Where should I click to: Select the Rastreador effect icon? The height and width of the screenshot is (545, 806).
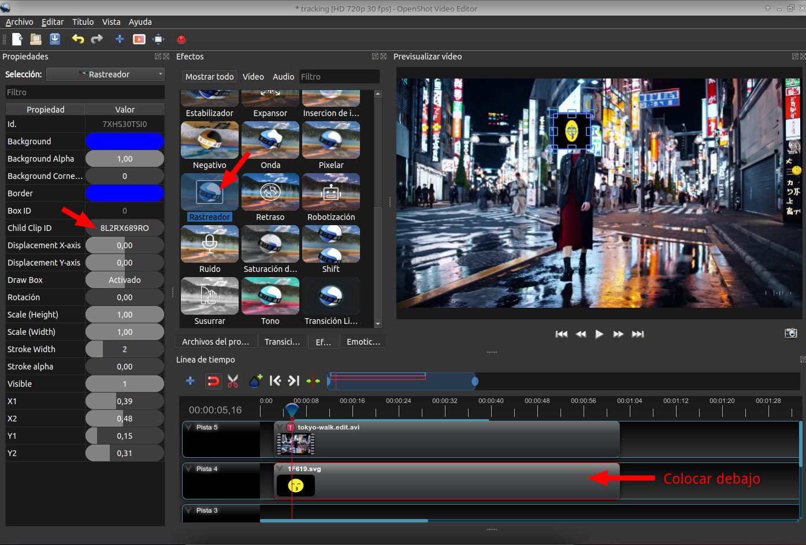coord(209,192)
